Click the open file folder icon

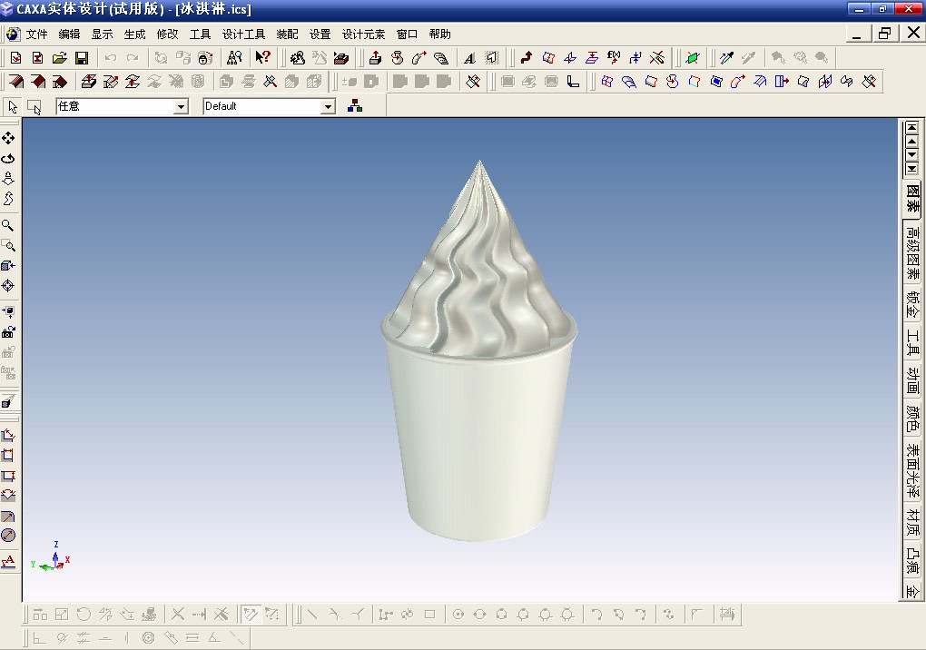click(59, 58)
